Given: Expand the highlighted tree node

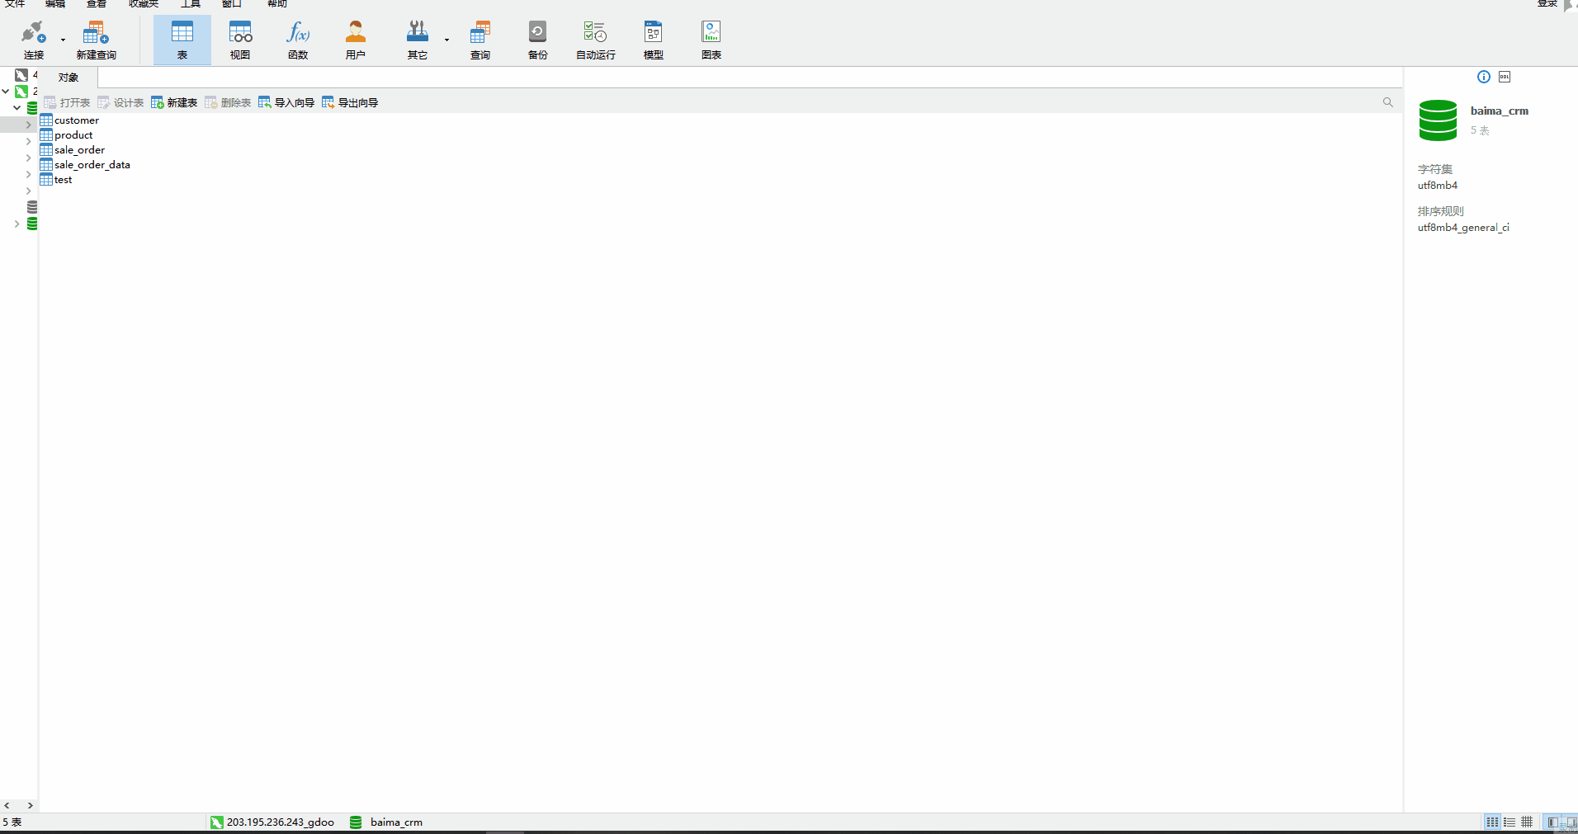Looking at the screenshot, I should (x=28, y=125).
